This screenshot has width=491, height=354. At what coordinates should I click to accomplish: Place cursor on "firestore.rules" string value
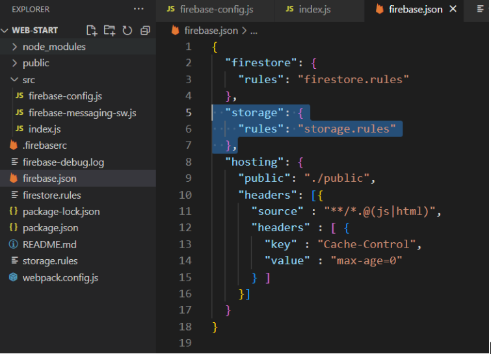click(x=353, y=79)
